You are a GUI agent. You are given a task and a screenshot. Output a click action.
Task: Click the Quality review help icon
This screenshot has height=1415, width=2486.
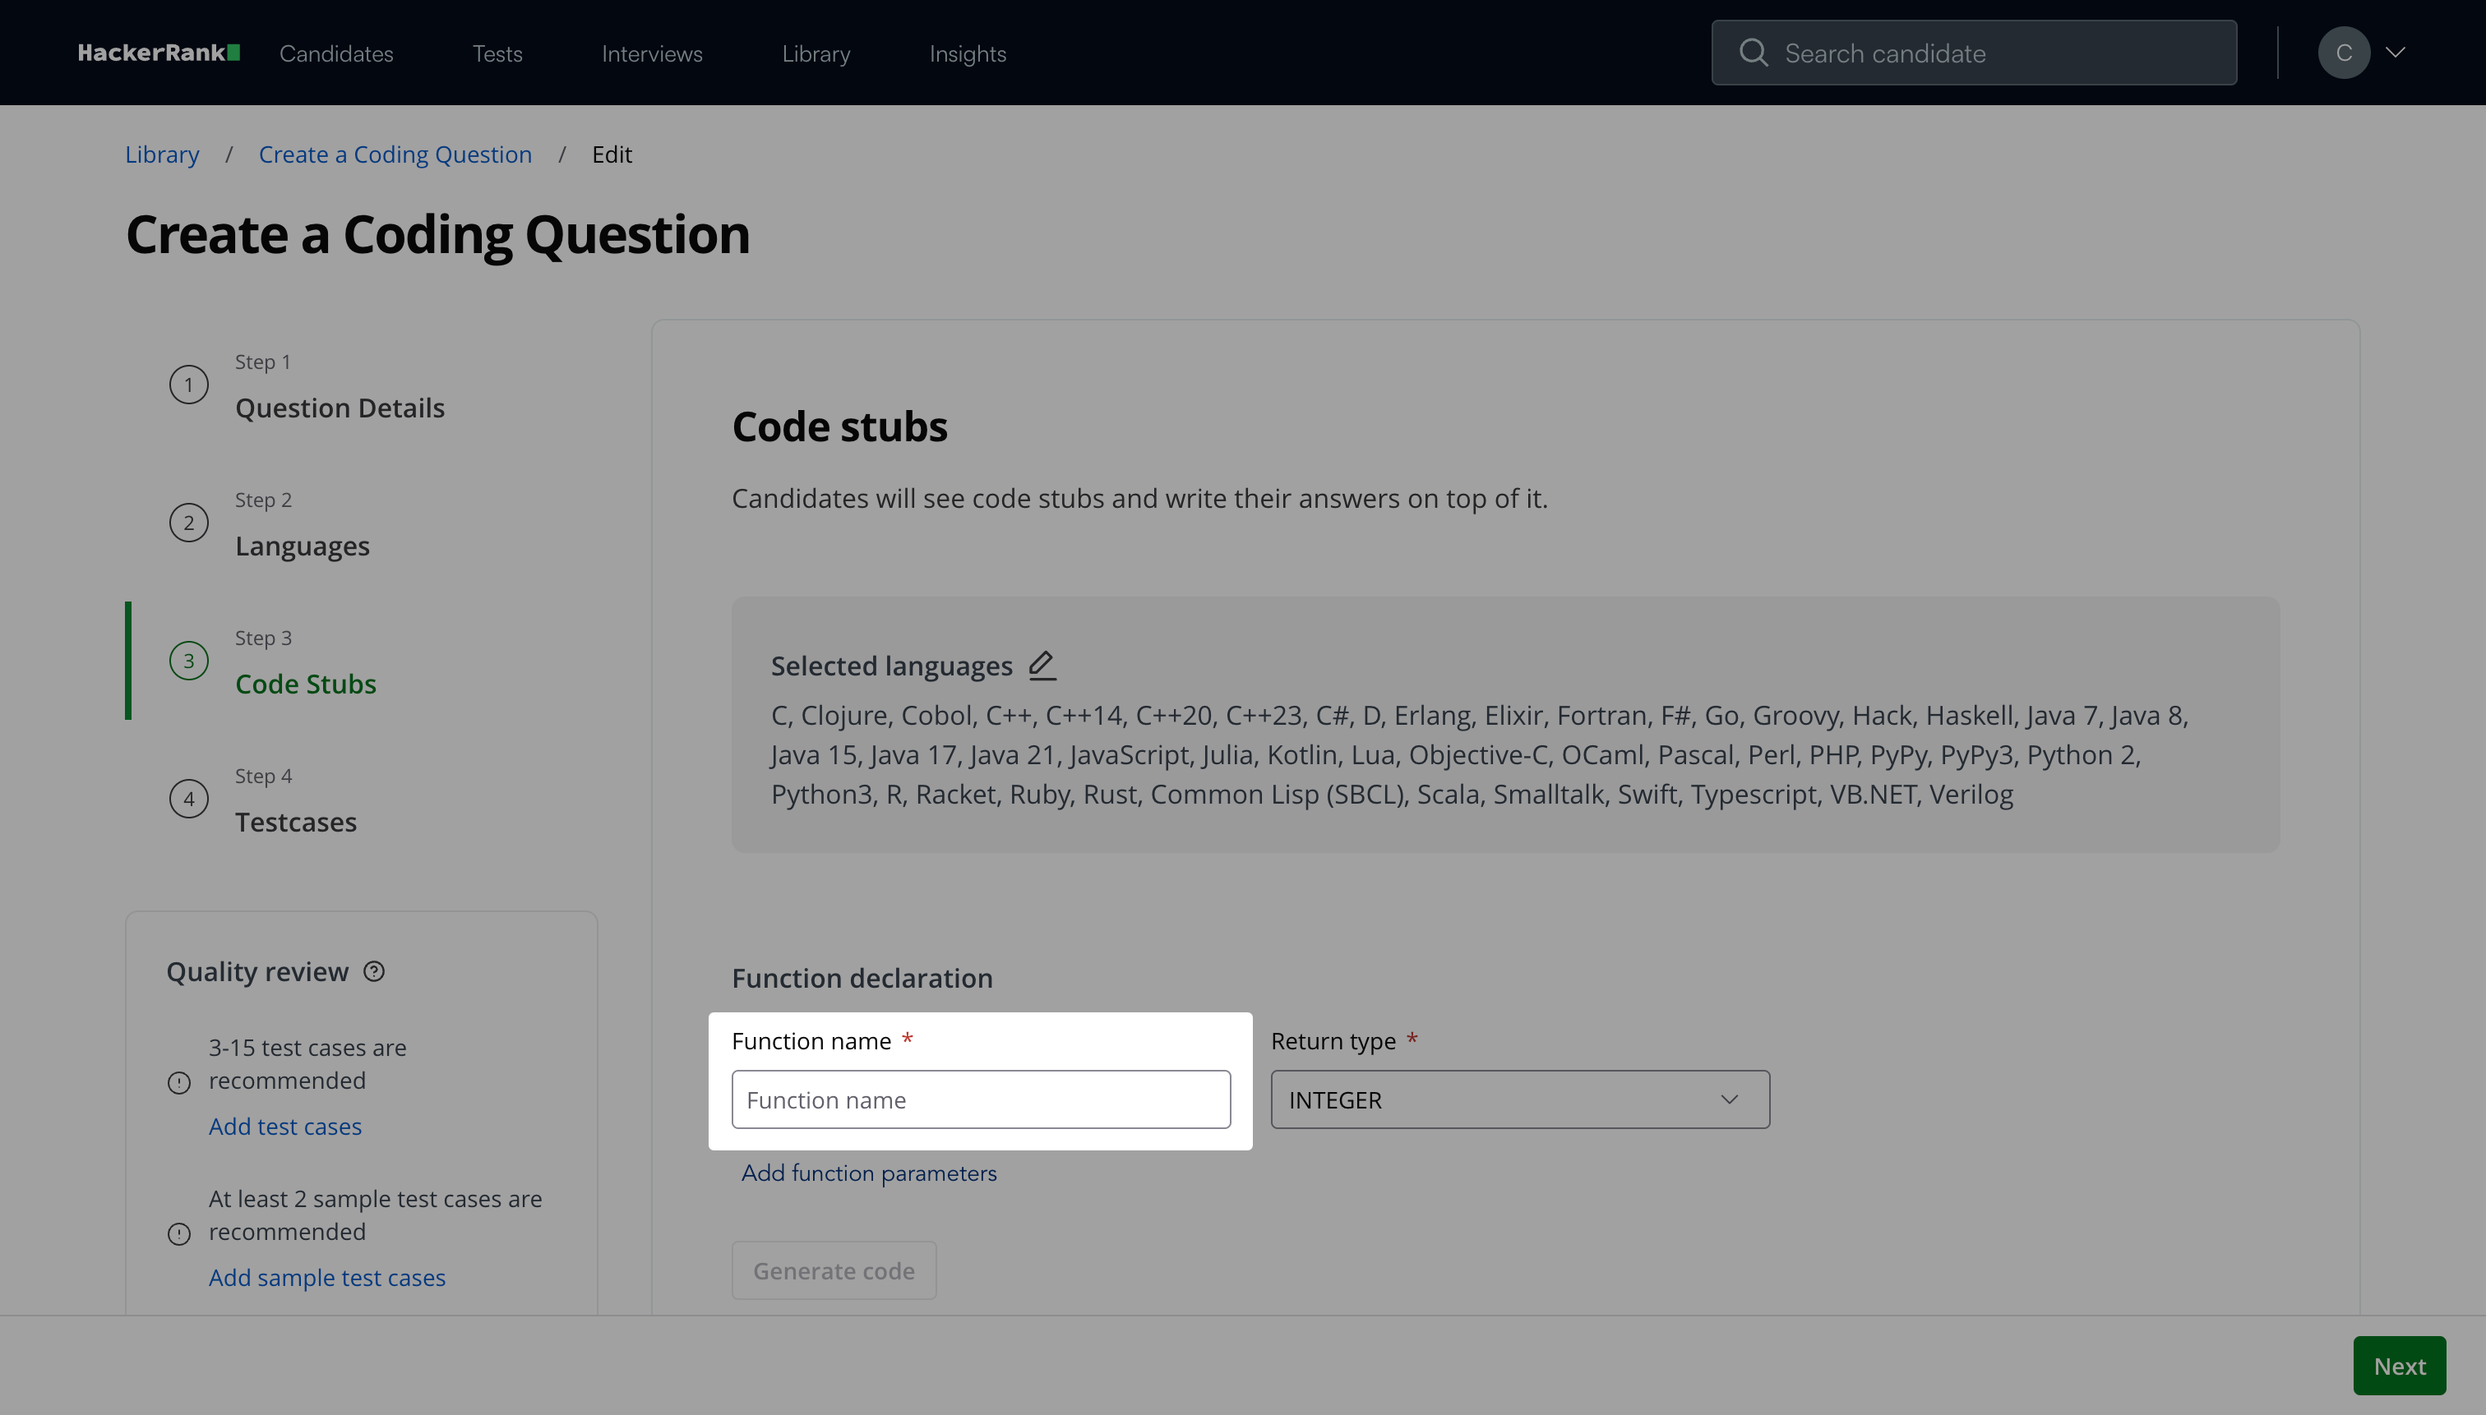click(x=374, y=971)
